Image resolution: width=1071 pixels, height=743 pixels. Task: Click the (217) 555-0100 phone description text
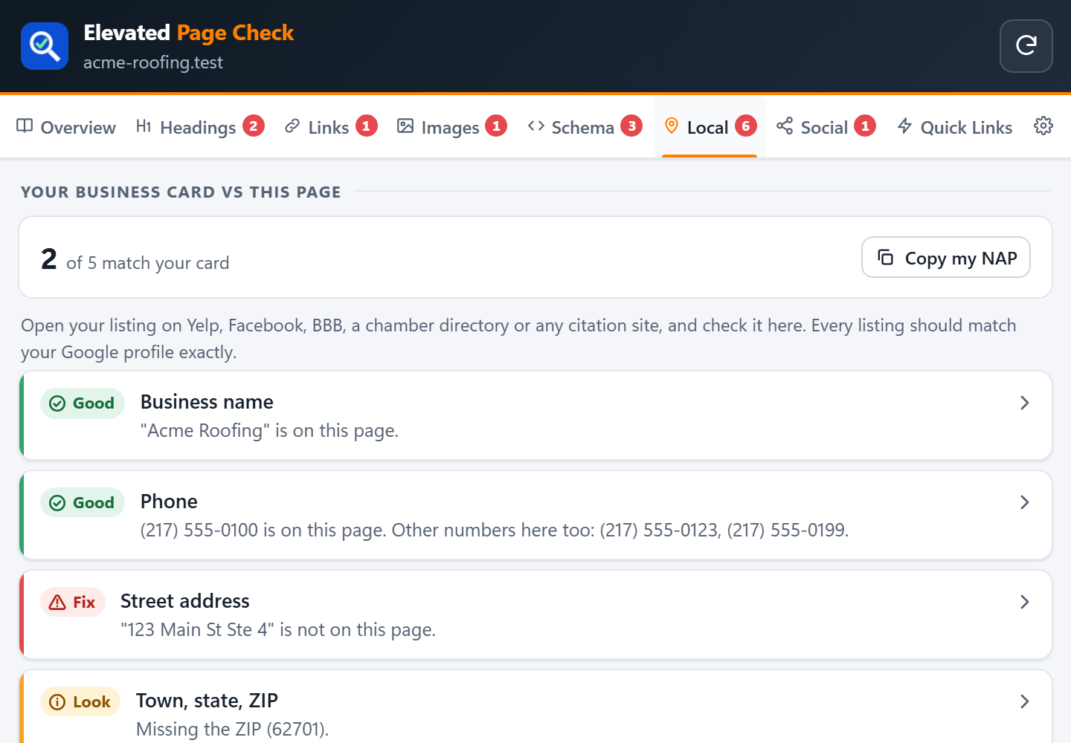(495, 531)
